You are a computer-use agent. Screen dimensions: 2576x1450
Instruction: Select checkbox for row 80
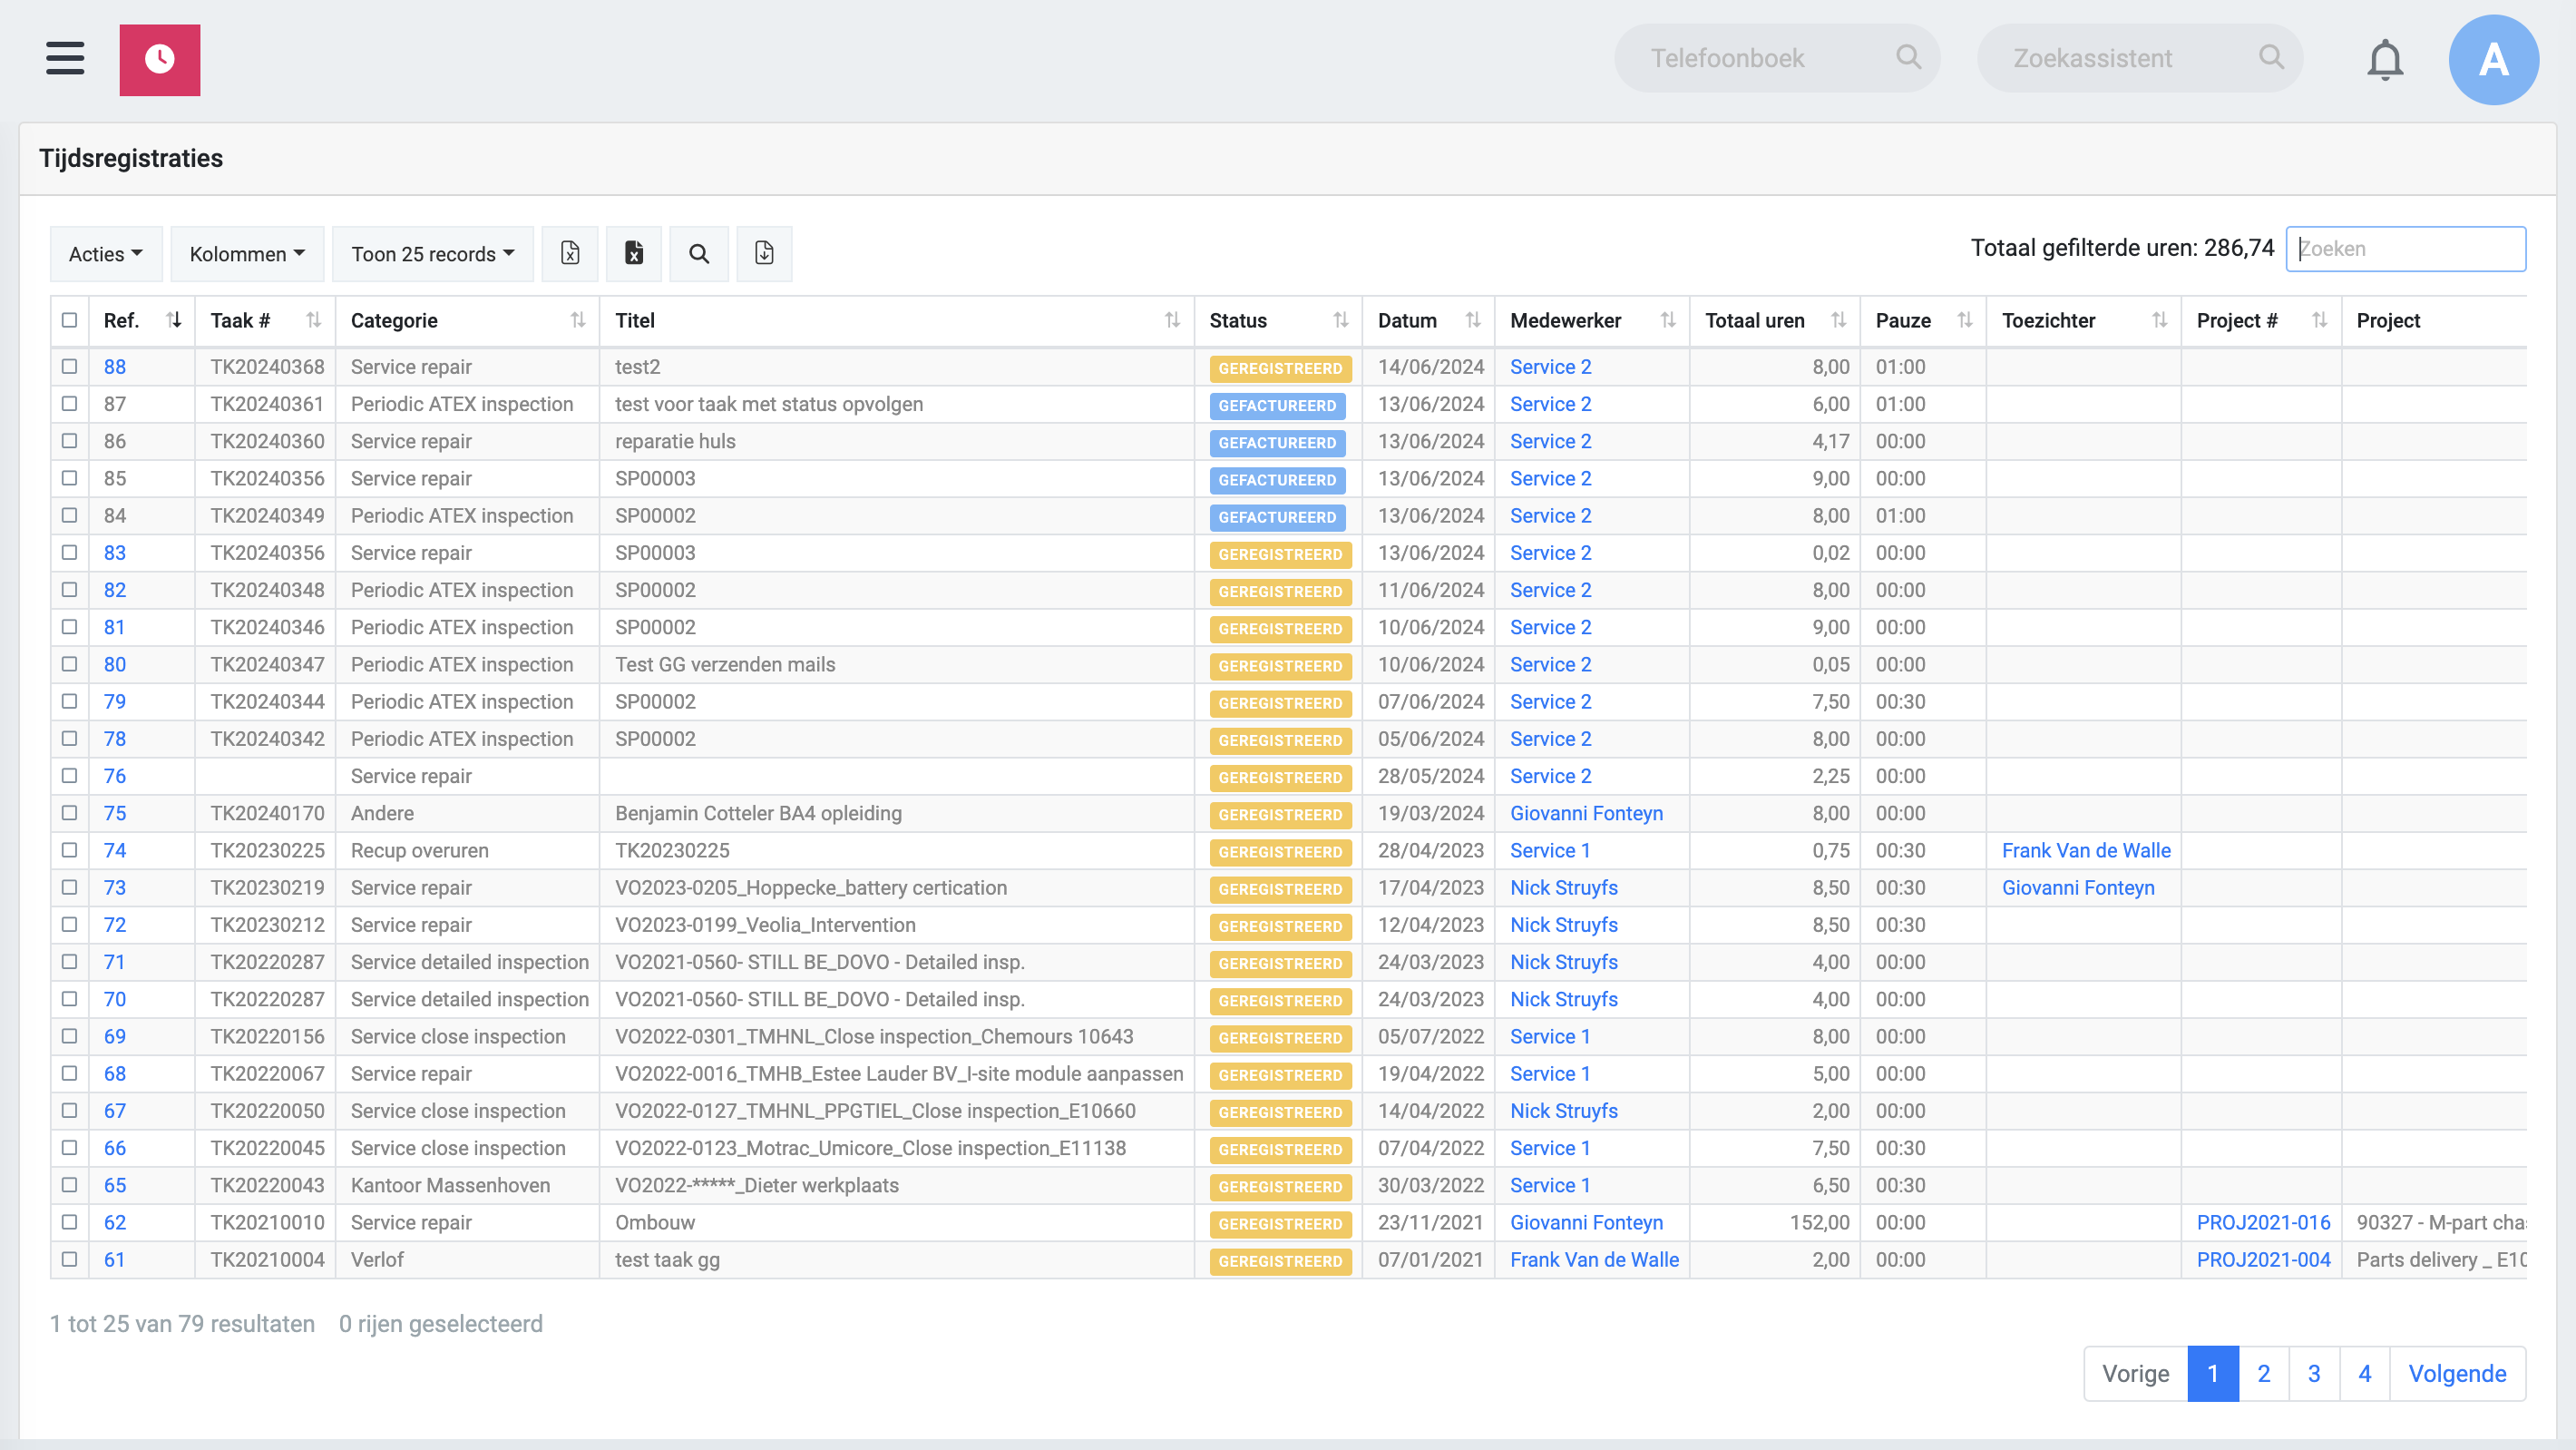coord(69,663)
